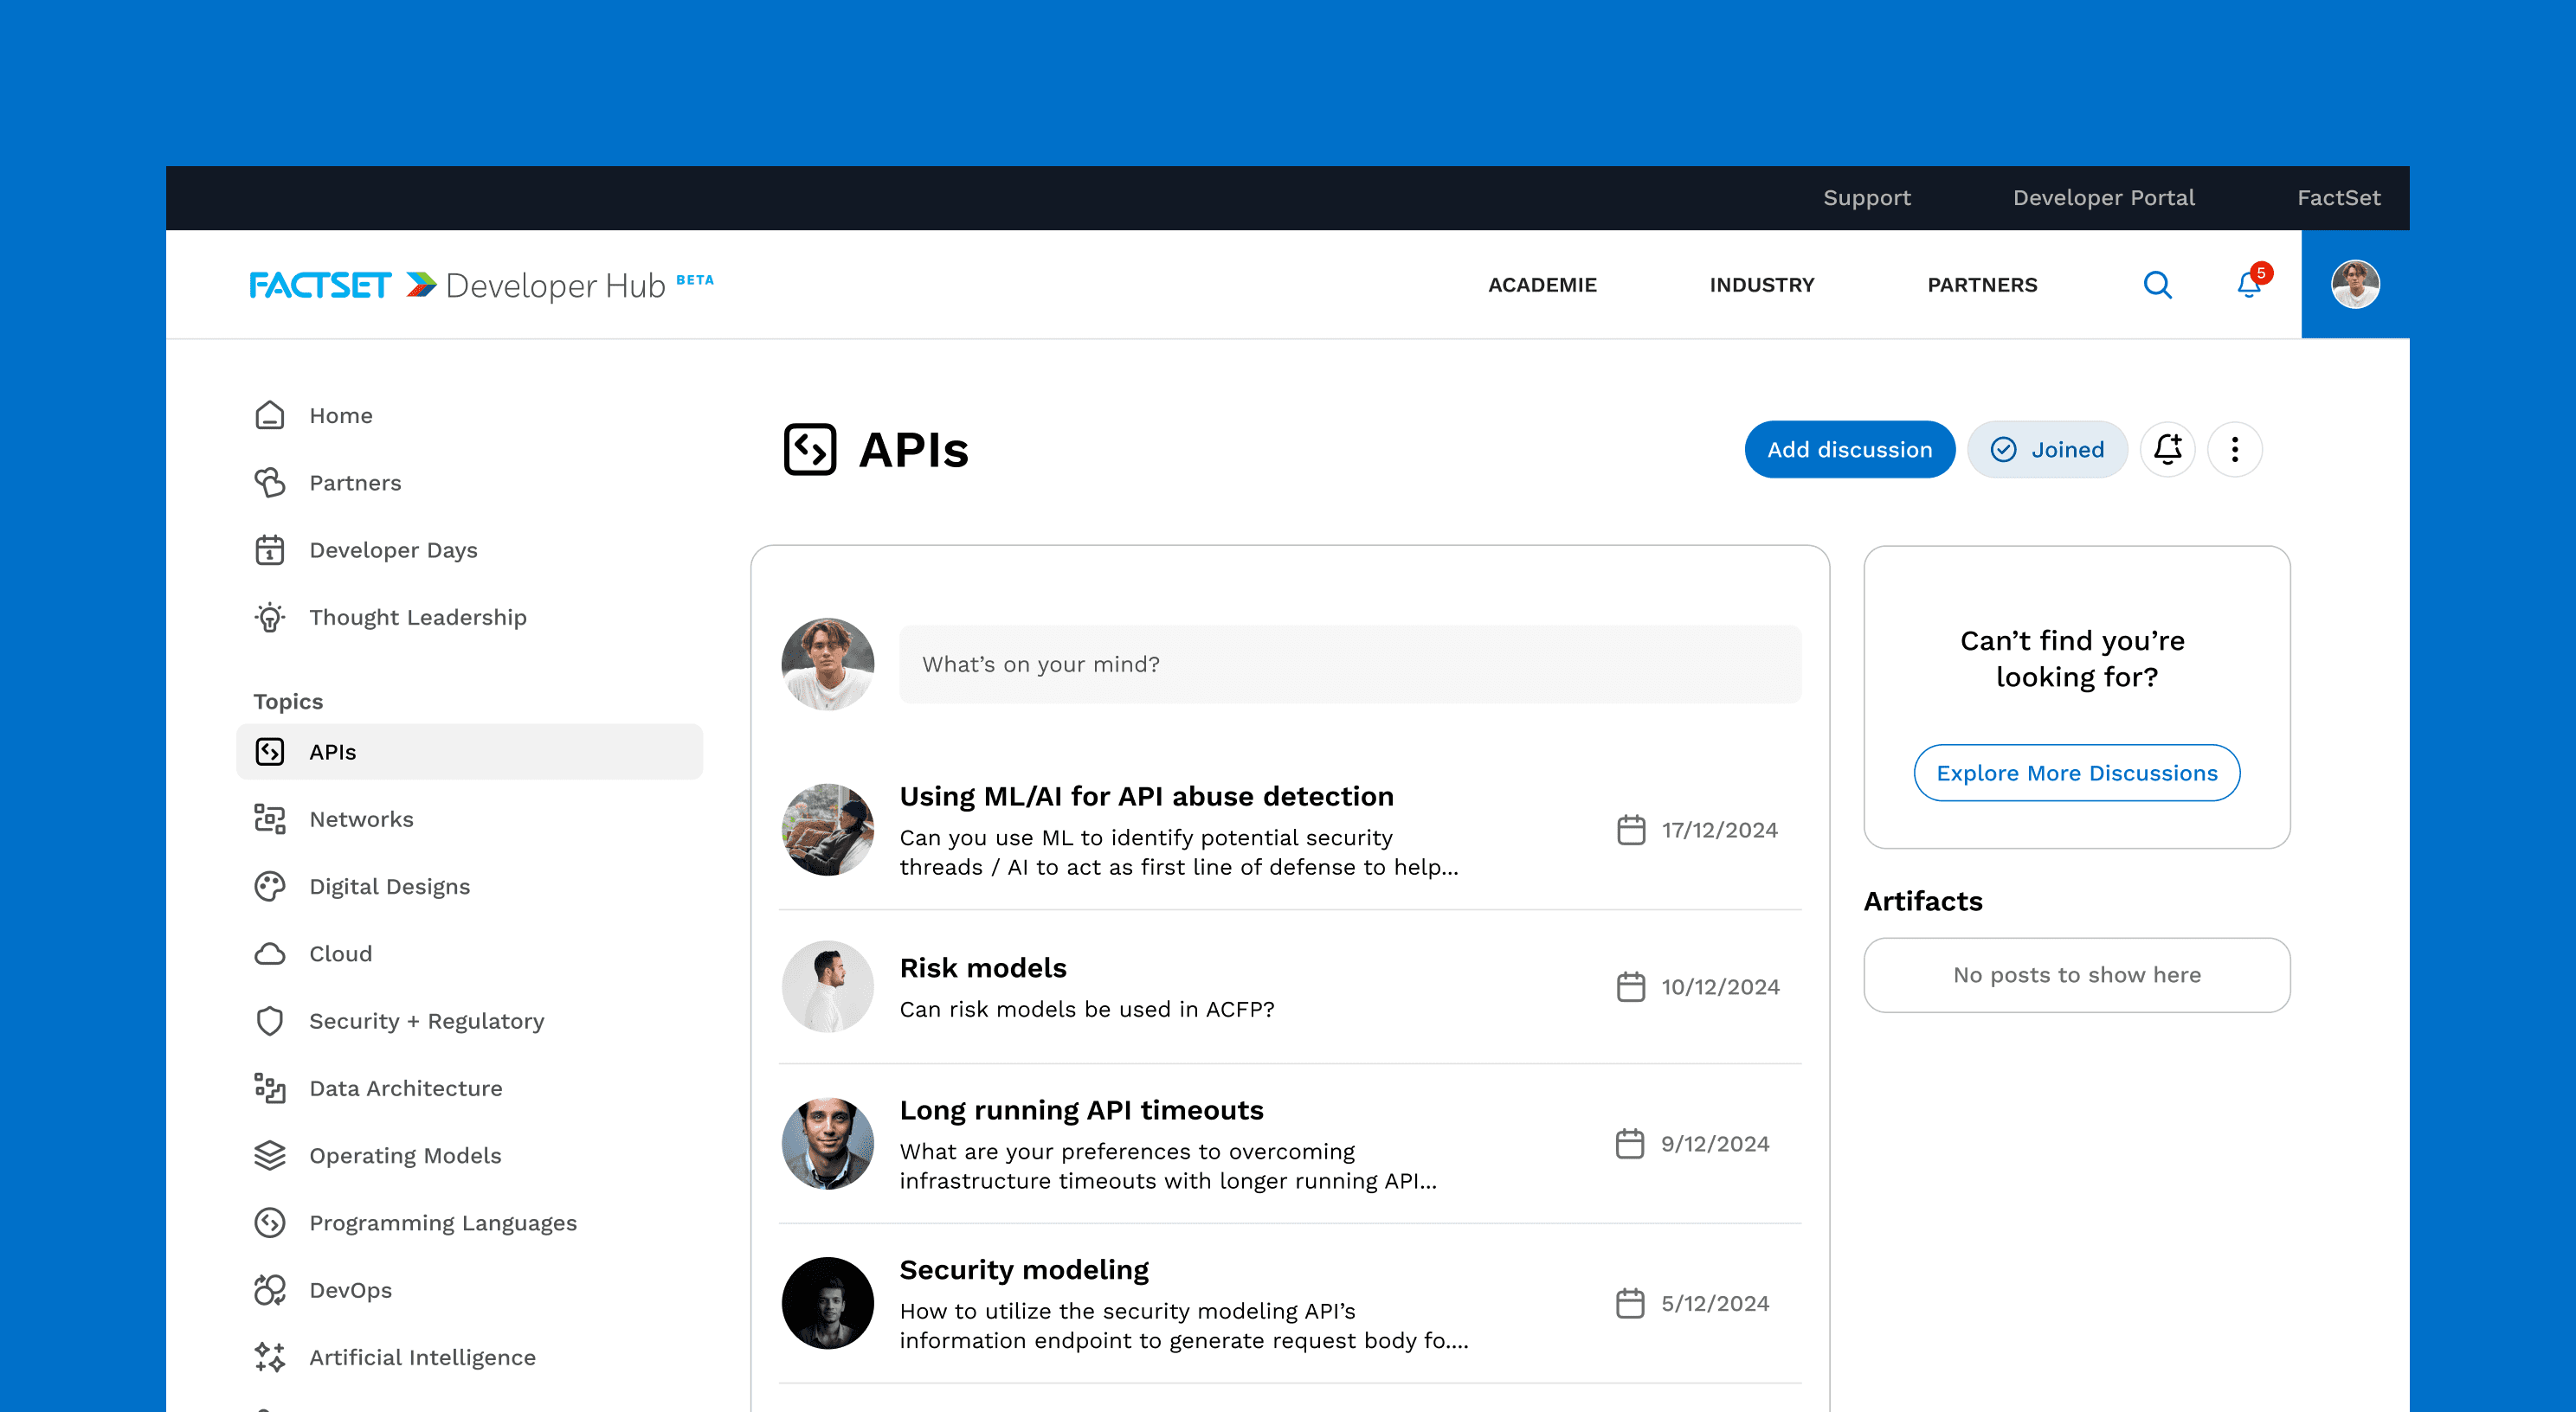This screenshot has width=2576, height=1412.
Task: Select Thought Leadership in the sidebar
Action: [418, 618]
